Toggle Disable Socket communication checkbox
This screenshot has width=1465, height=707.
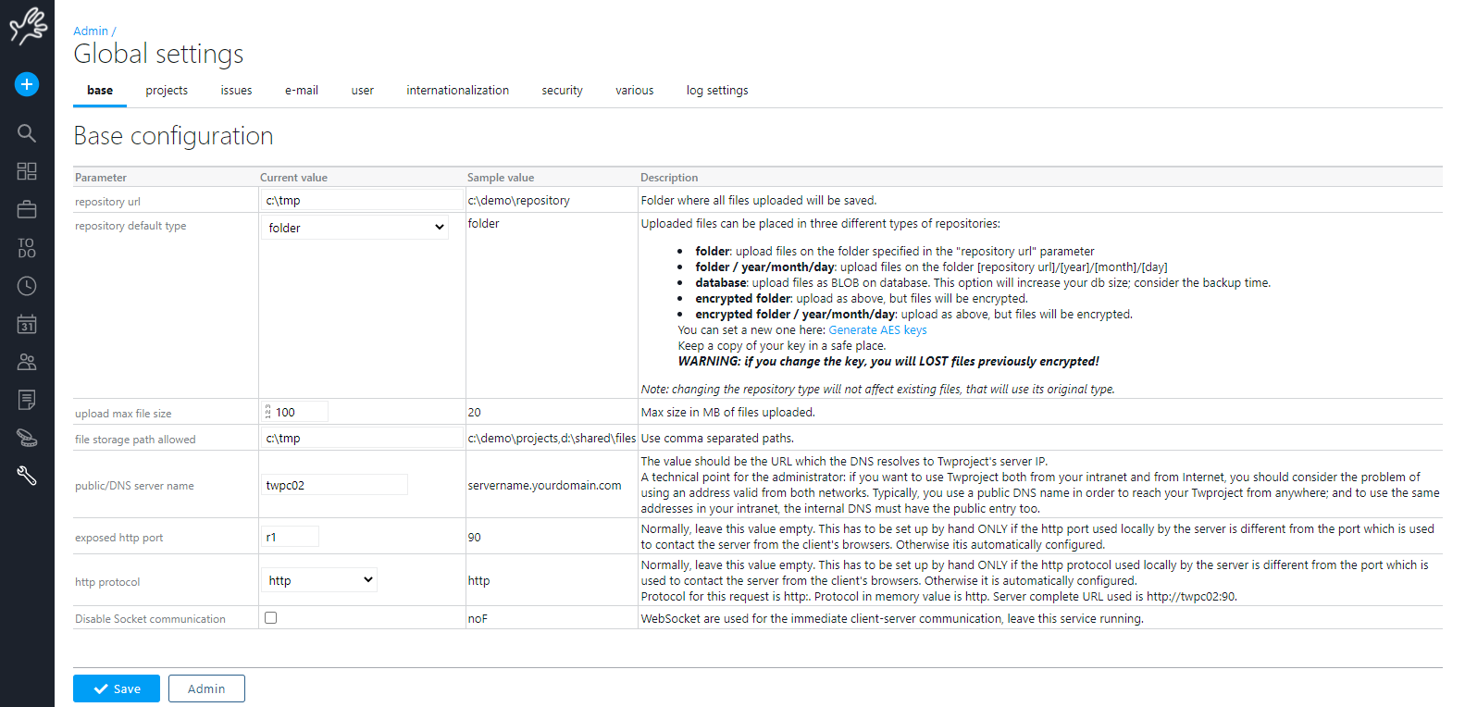click(271, 617)
